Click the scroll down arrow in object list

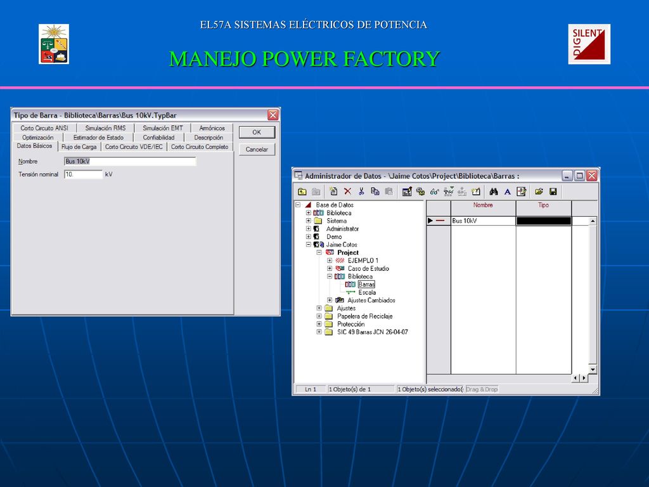coord(593,370)
